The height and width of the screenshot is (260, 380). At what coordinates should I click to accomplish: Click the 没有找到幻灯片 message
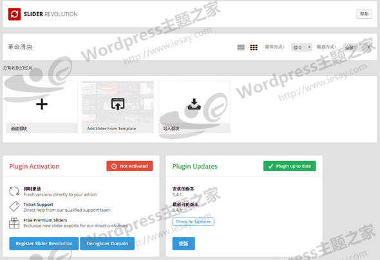pos(17,68)
